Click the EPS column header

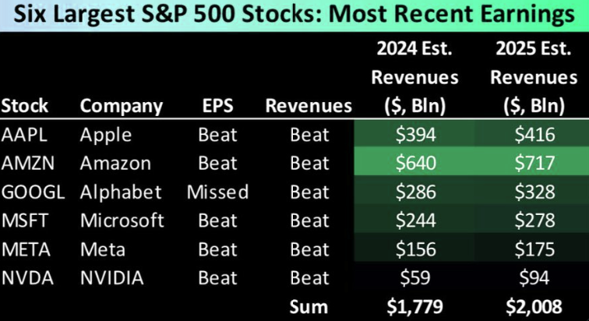pyautogui.click(x=217, y=106)
